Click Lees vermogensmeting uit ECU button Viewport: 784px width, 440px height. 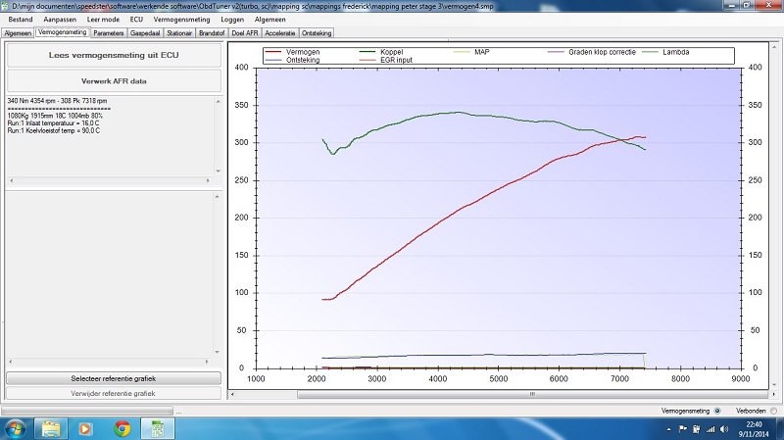pyautogui.click(x=112, y=56)
